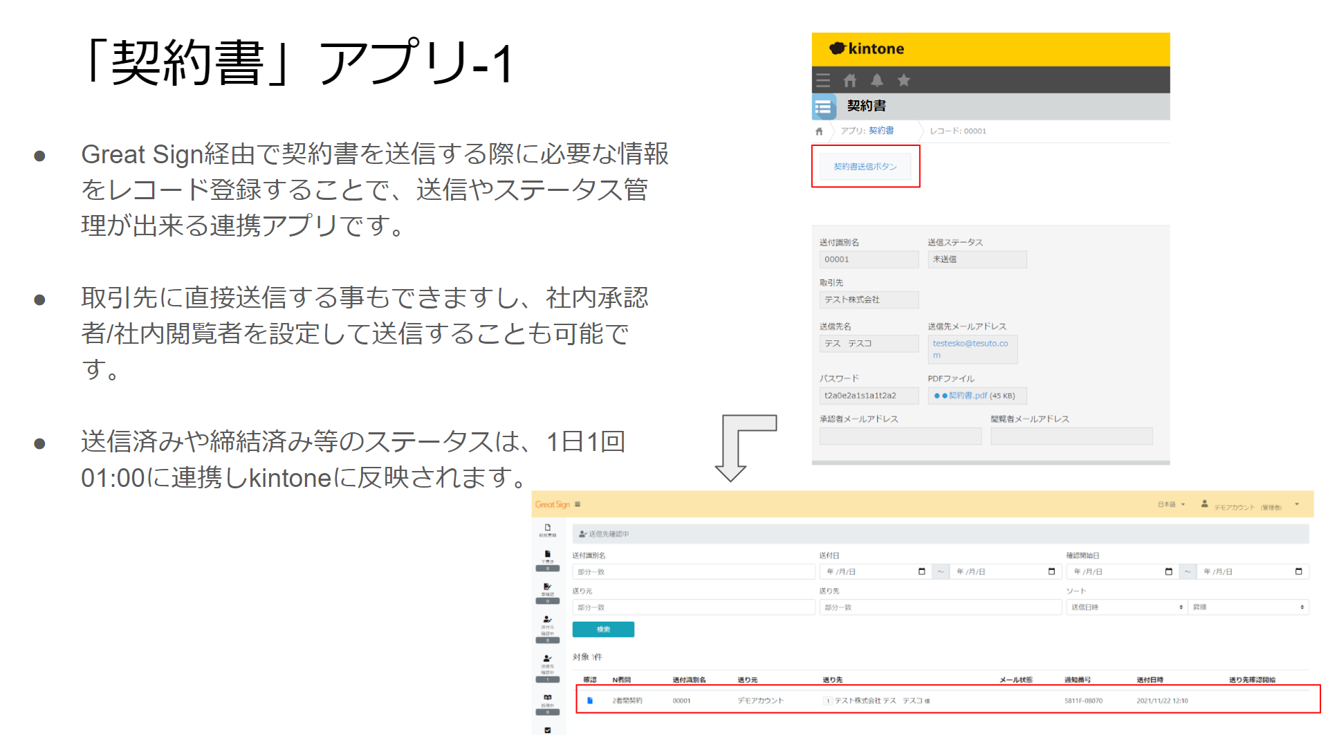The width and height of the screenshot is (1328, 747).
Task: Click the 送信先確認中 section header
Action: coord(941,534)
